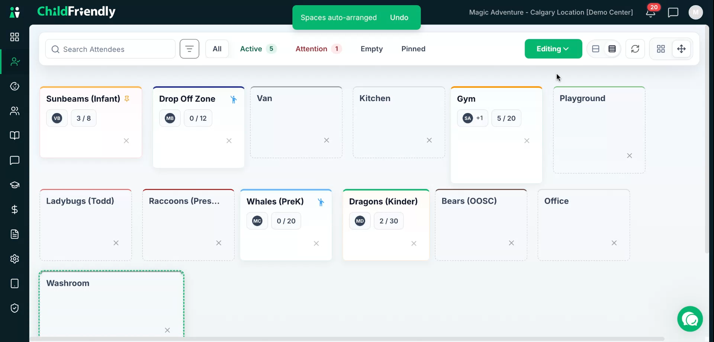Open the chat messages icon in header
The width and height of the screenshot is (714, 342).
click(x=673, y=13)
